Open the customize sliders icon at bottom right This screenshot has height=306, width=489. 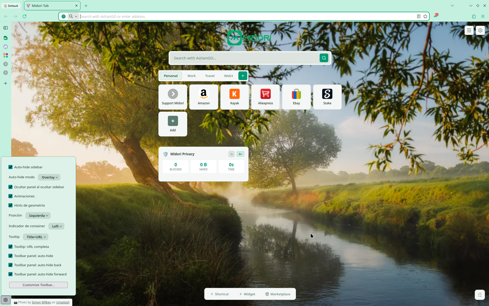[480, 295]
